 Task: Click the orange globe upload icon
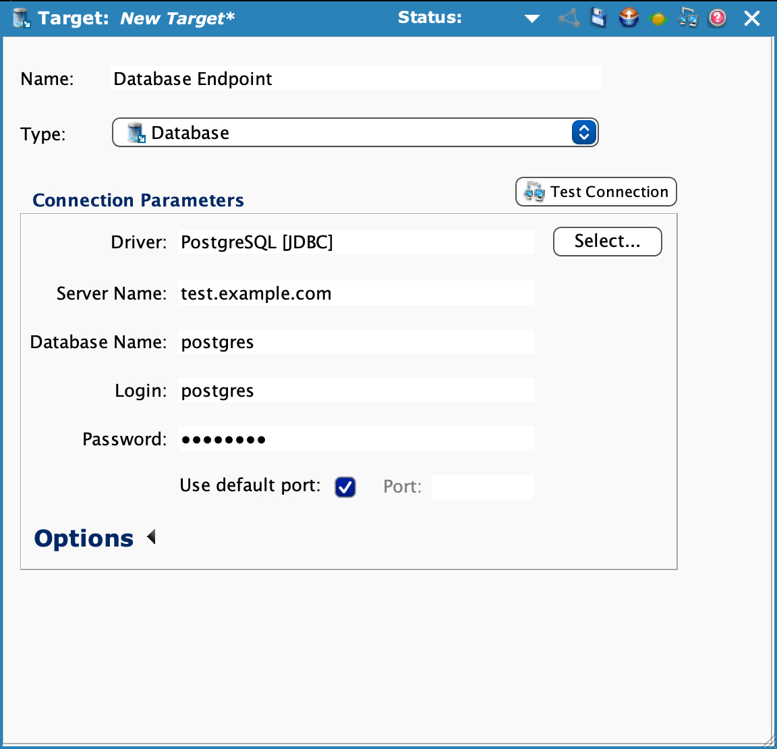coord(628,18)
